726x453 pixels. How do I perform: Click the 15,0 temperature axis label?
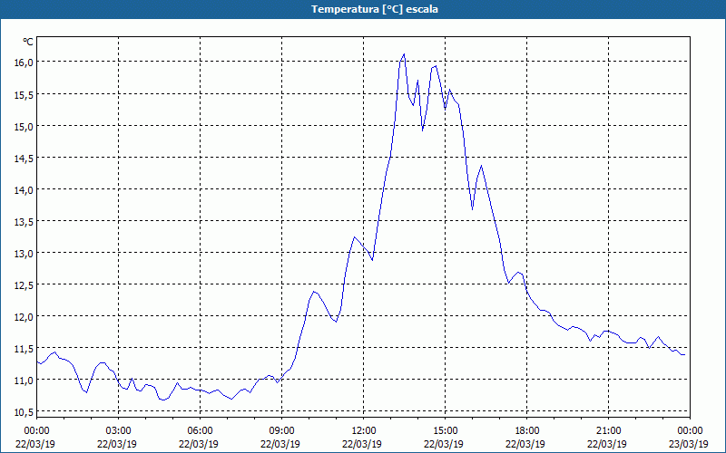24,126
